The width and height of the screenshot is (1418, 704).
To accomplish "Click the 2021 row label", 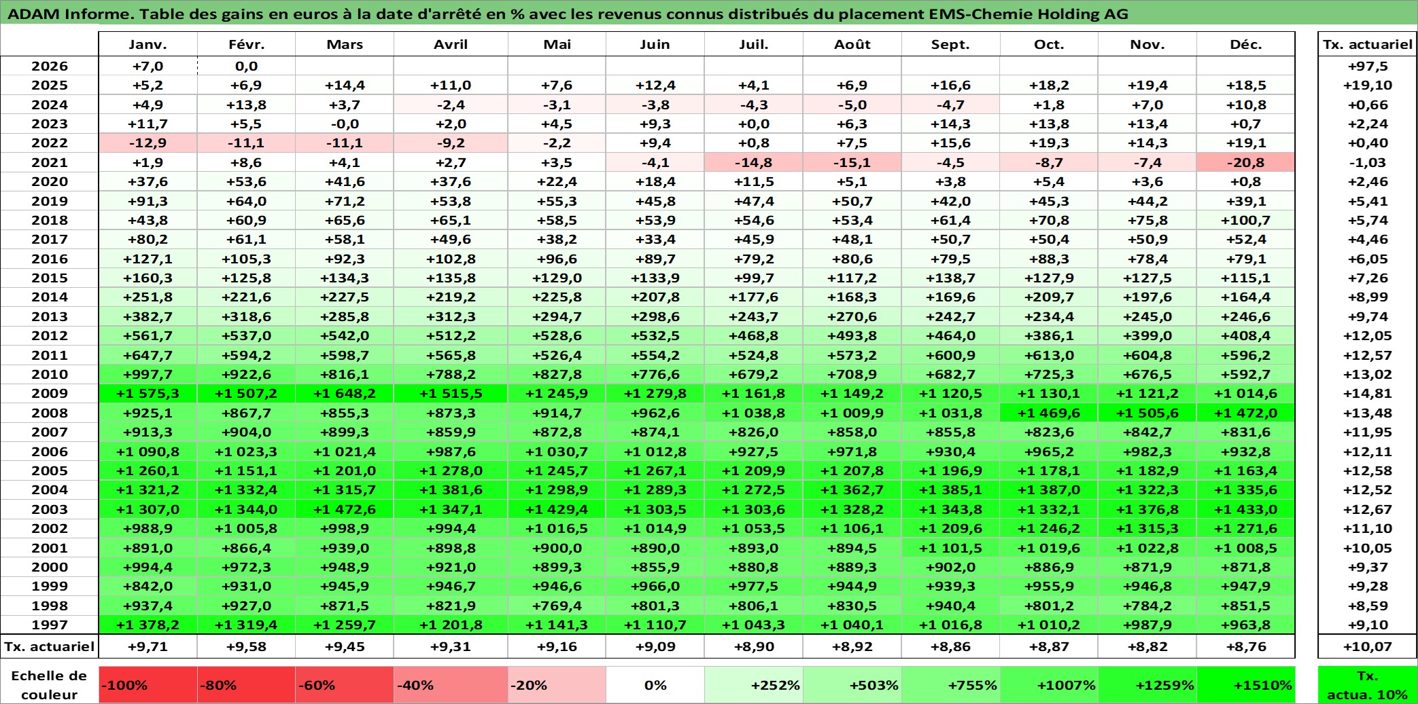I will click(x=50, y=162).
